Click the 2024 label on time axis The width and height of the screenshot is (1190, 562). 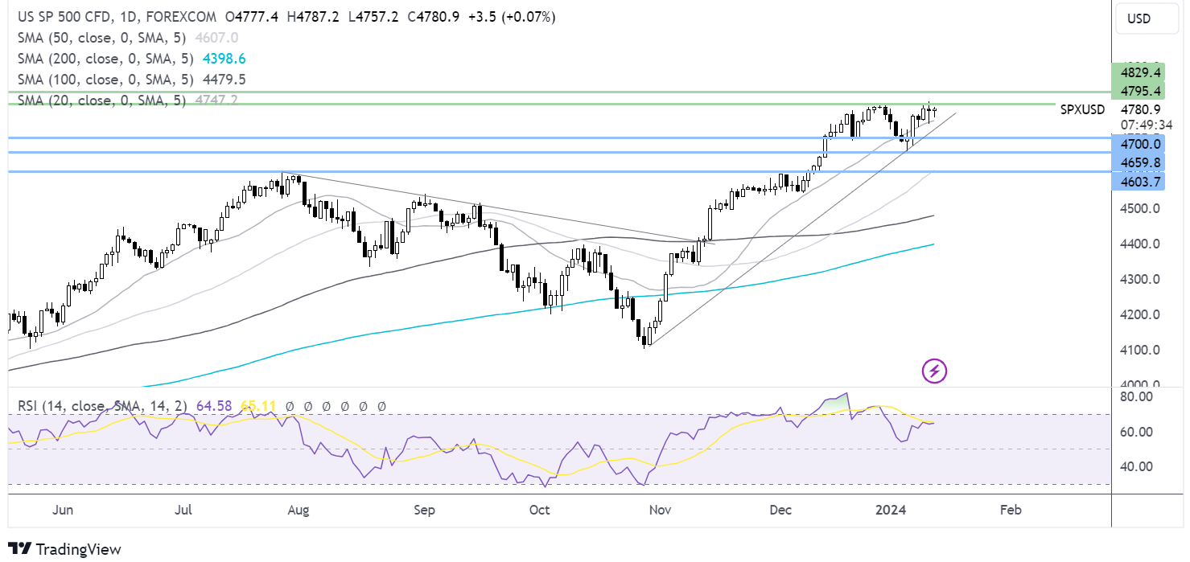tap(891, 511)
